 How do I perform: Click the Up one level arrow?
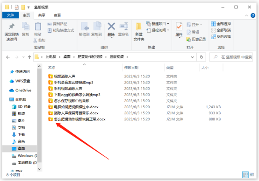point(29,57)
